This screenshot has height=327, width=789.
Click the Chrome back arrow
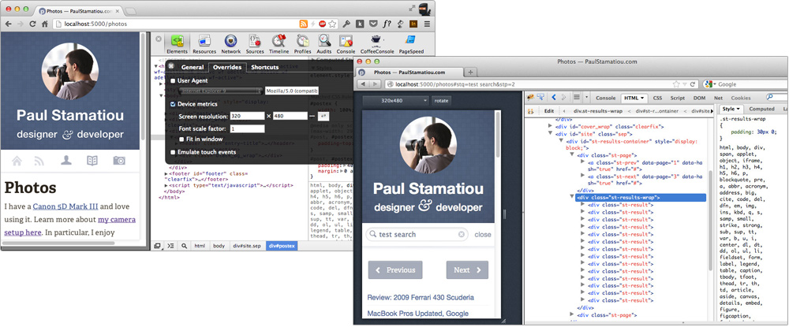pos(9,24)
